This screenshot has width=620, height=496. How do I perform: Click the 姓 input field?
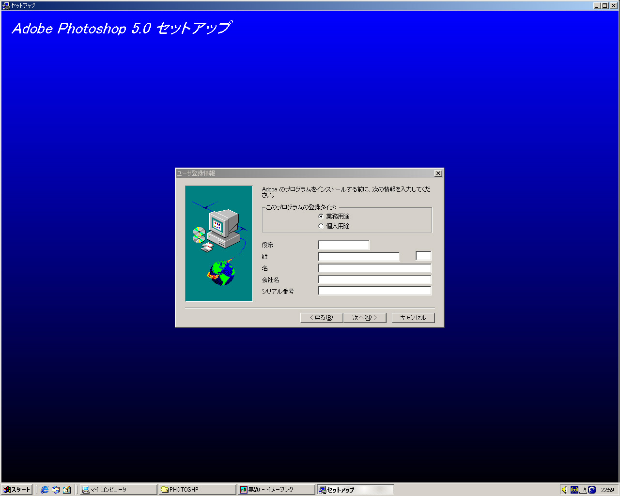tap(359, 257)
